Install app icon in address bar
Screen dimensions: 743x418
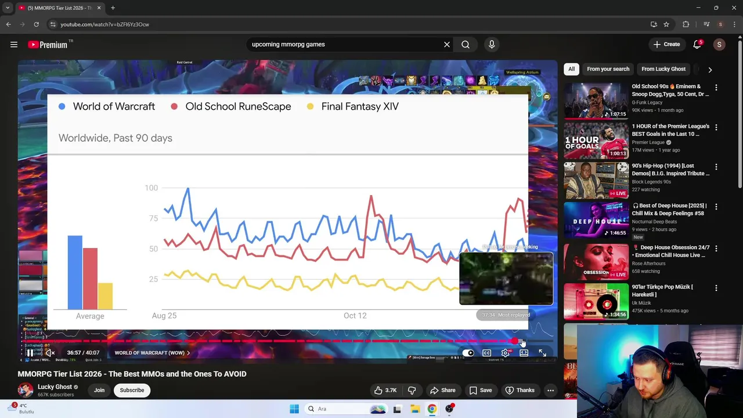pyautogui.click(x=654, y=24)
